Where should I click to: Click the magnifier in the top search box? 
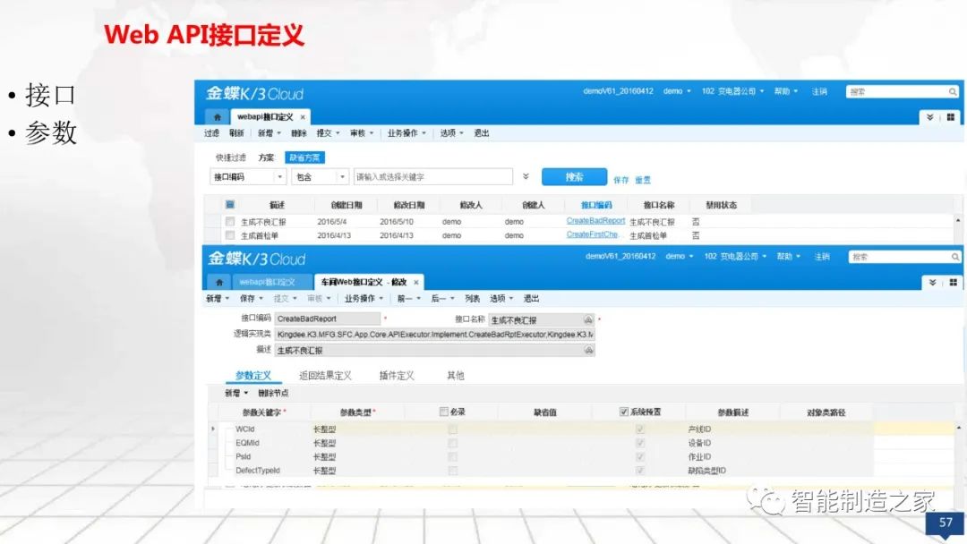pos(952,90)
